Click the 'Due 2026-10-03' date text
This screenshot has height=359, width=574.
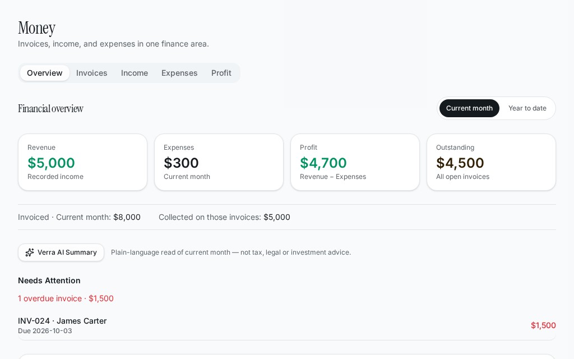45,331
